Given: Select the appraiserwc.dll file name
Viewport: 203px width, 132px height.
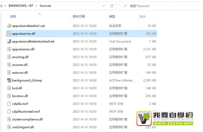Looking at the screenshot, I should [23, 49].
